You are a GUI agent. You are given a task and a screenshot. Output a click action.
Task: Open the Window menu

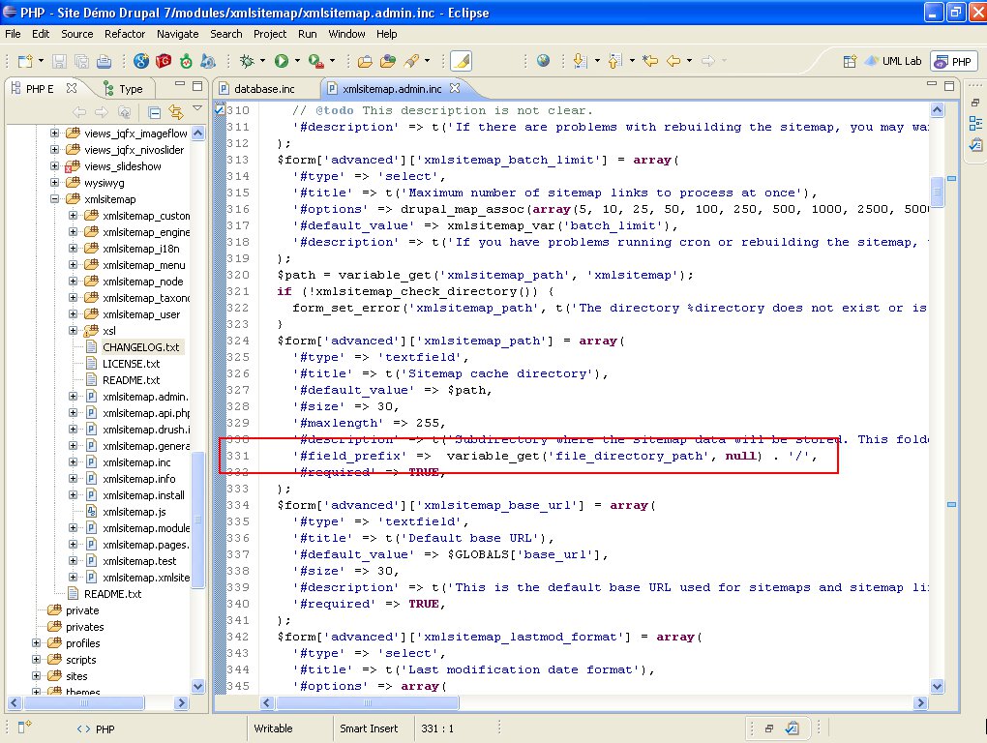[346, 34]
